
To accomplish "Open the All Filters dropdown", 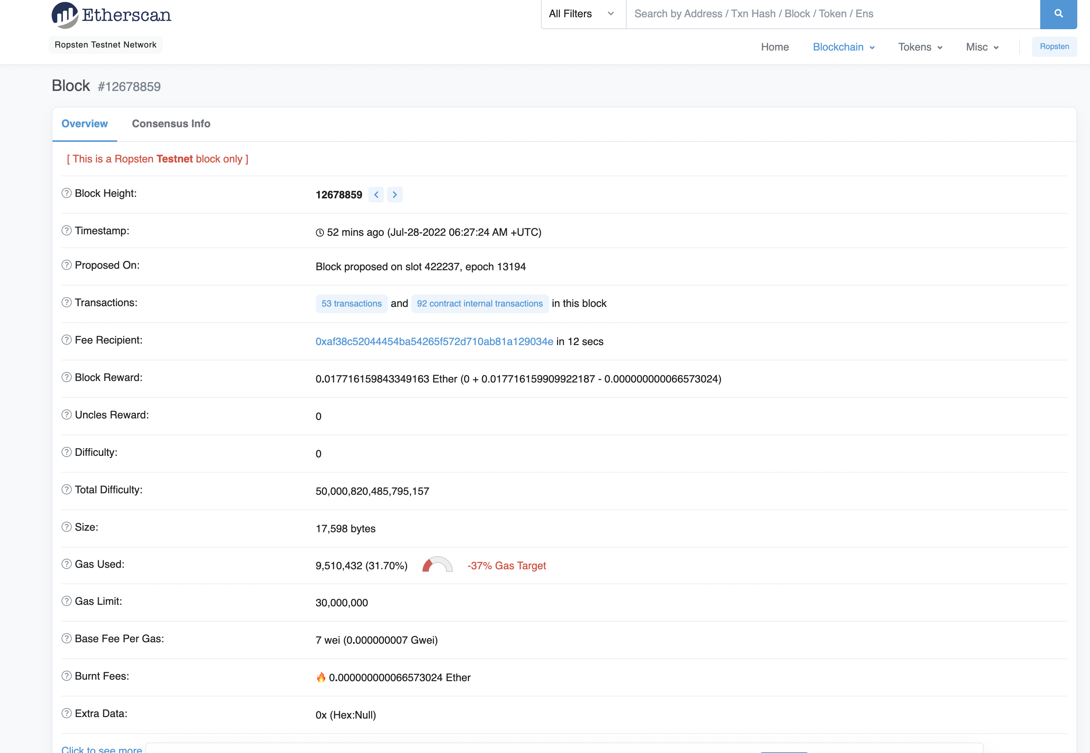I will coord(583,14).
